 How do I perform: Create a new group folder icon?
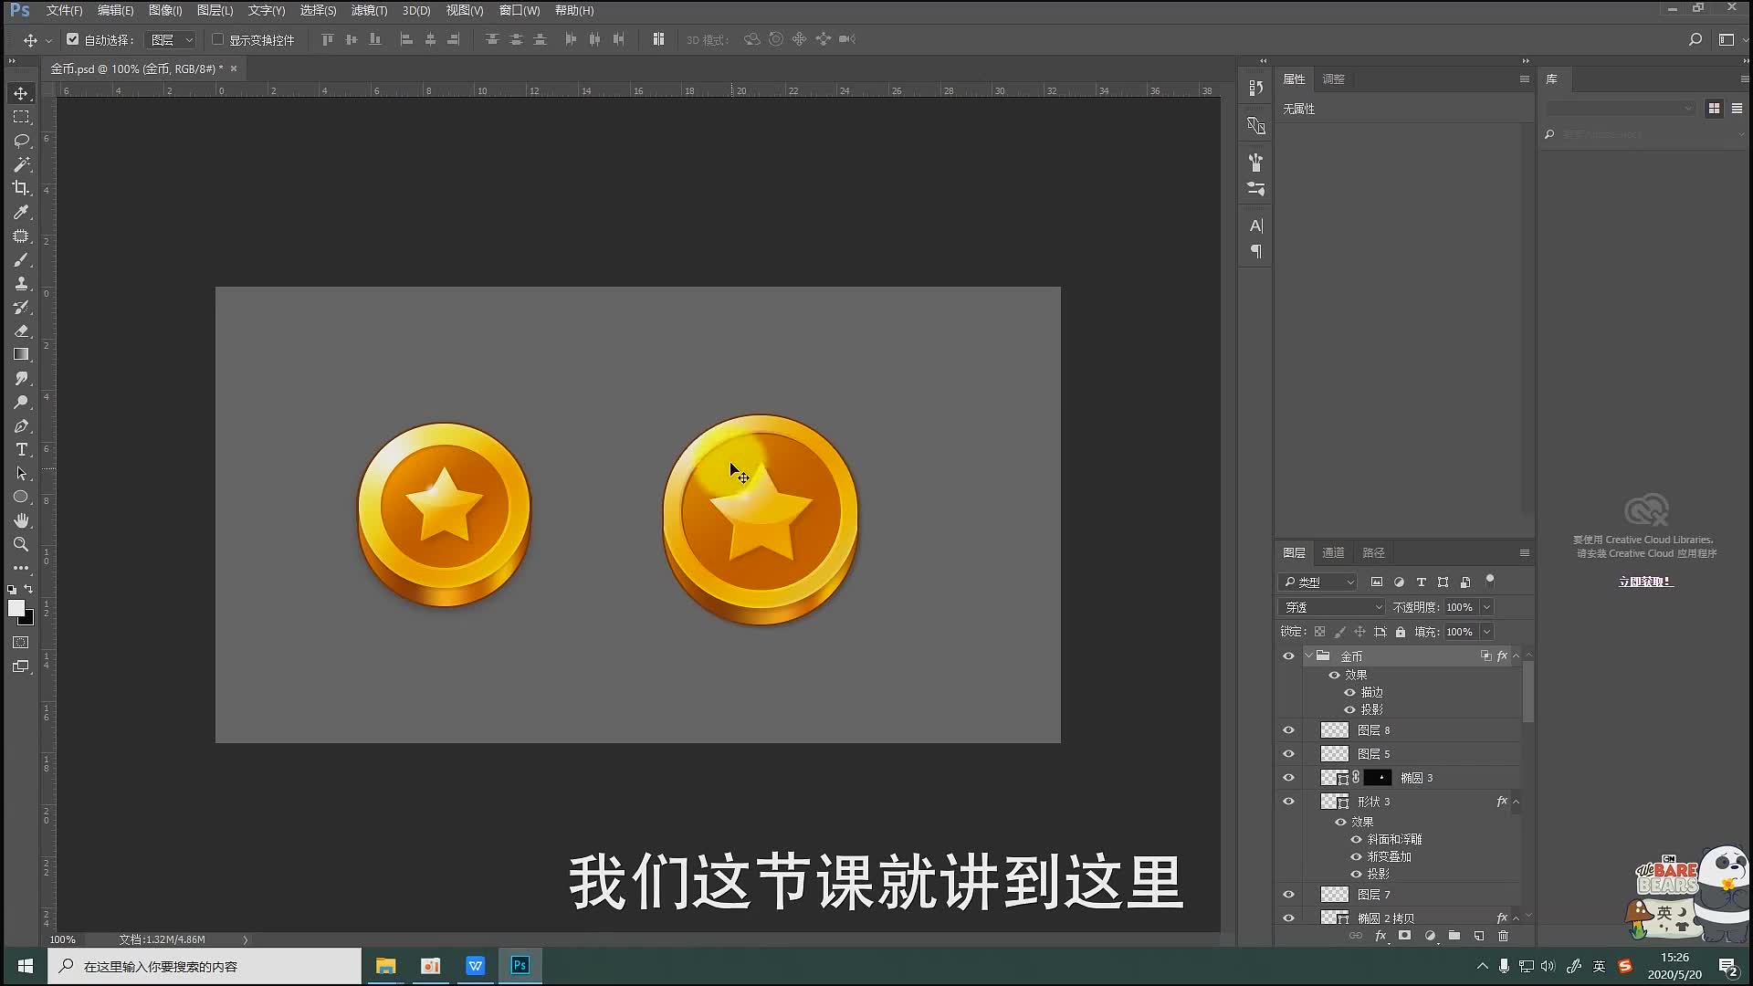point(1454,936)
